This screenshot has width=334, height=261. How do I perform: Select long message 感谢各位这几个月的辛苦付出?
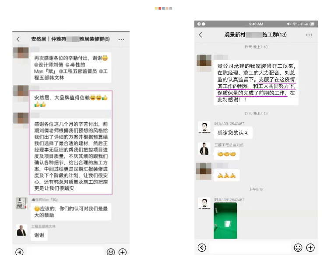(71, 156)
